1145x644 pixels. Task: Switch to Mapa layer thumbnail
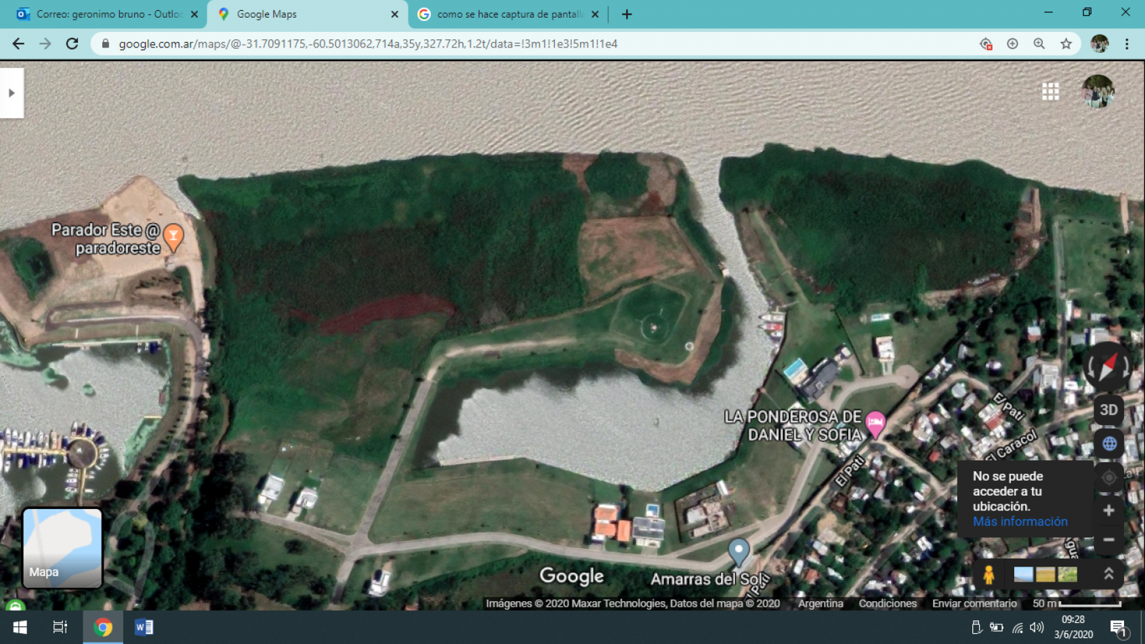pyautogui.click(x=62, y=548)
